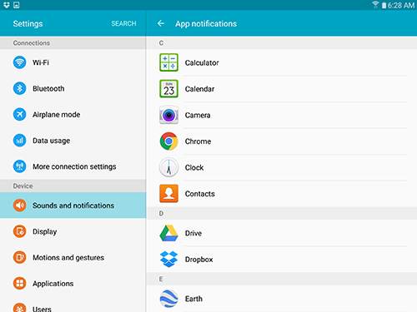Select Bluetooth in the settings list

pyautogui.click(x=73, y=88)
